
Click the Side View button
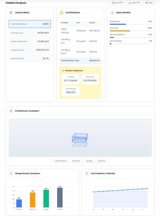[x=102, y=161]
